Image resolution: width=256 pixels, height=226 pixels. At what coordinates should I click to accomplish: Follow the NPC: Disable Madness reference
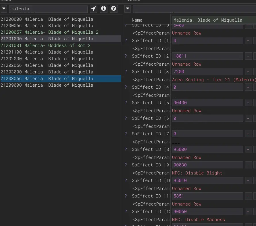[x=198, y=220]
